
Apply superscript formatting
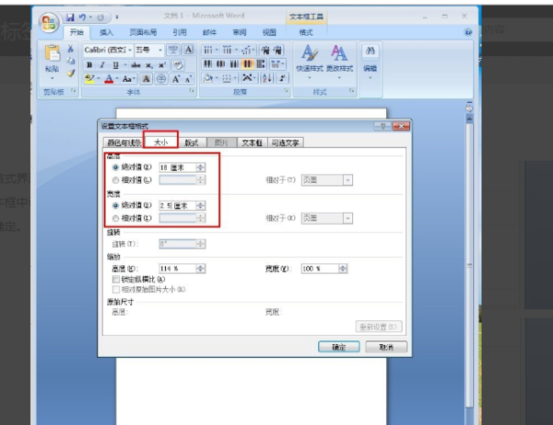coord(162,65)
